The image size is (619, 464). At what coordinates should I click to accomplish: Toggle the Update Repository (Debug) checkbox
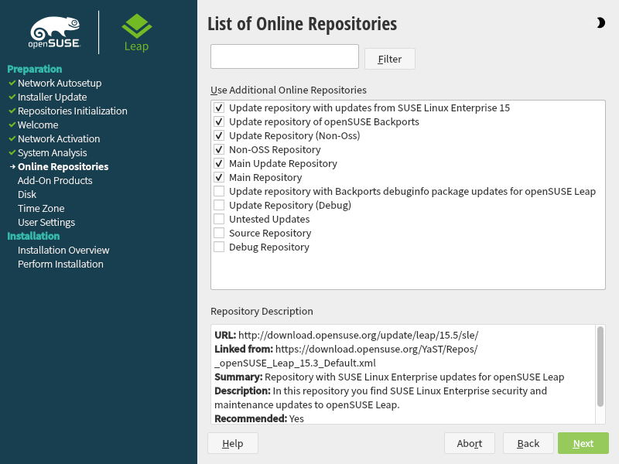220,206
